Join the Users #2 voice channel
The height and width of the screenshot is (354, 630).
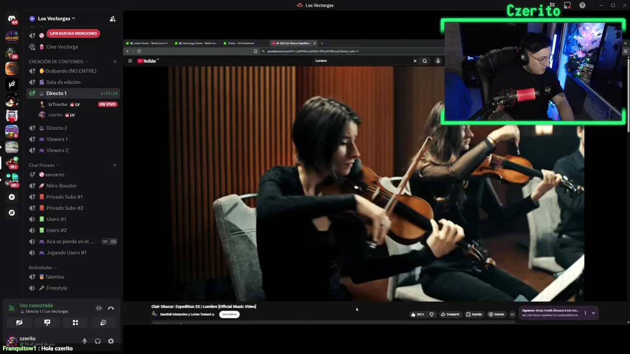pyautogui.click(x=73, y=230)
